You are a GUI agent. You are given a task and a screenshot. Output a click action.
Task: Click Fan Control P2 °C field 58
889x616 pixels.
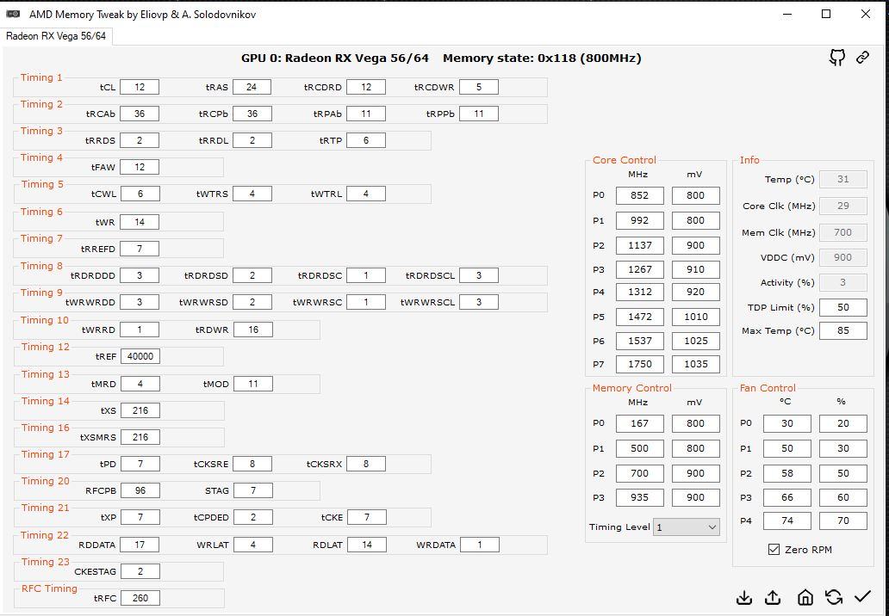(787, 473)
